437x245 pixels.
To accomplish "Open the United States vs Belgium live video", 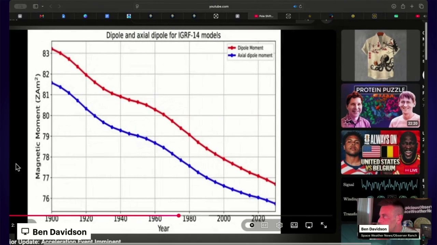I will [380, 152].
